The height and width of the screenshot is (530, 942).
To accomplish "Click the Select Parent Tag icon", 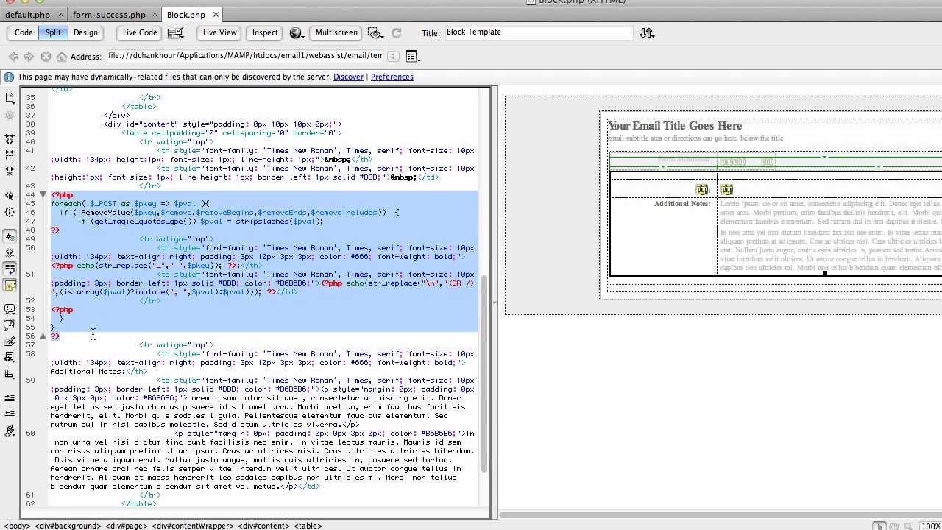I will tap(10, 196).
